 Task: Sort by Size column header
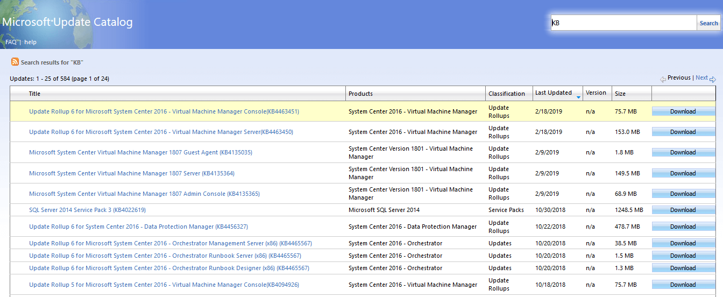(620, 94)
